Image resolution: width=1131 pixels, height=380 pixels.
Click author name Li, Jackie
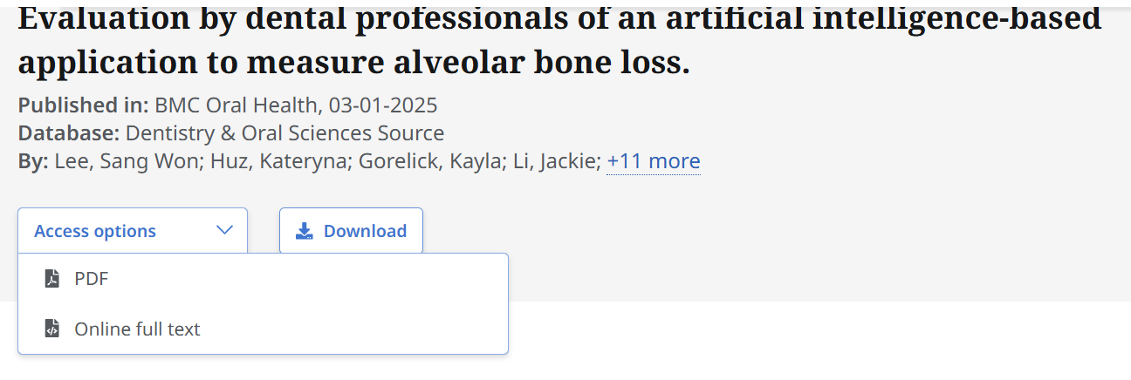(x=555, y=161)
